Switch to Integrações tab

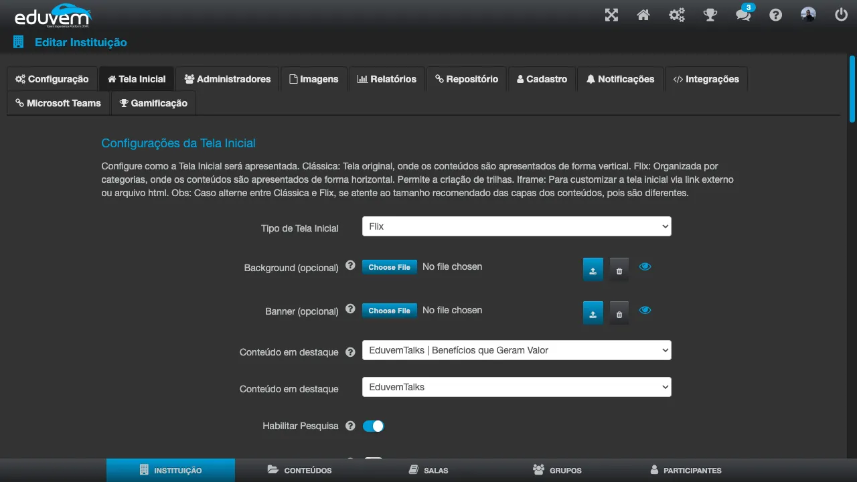tap(706, 79)
